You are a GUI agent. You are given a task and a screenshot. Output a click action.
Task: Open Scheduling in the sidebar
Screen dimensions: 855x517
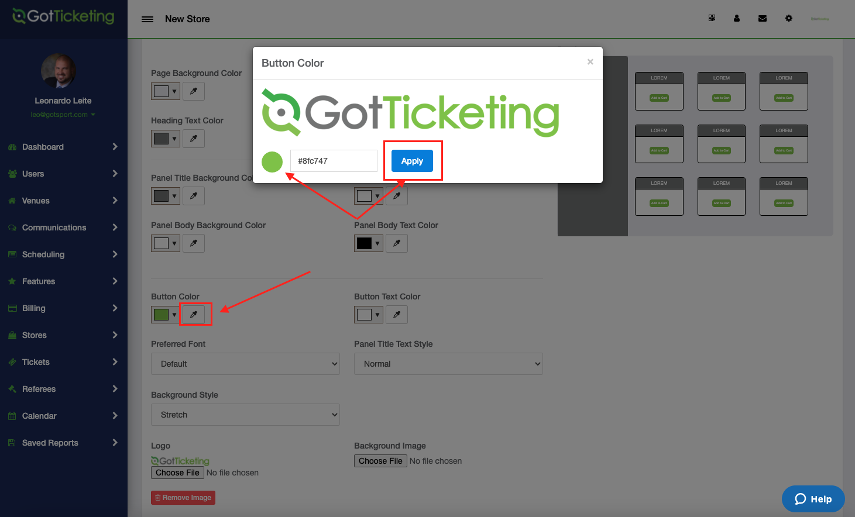[63, 254]
